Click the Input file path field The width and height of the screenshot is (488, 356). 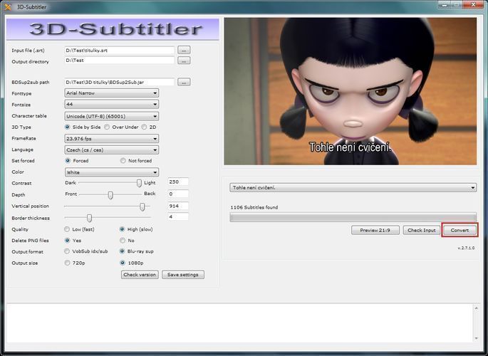(119, 50)
